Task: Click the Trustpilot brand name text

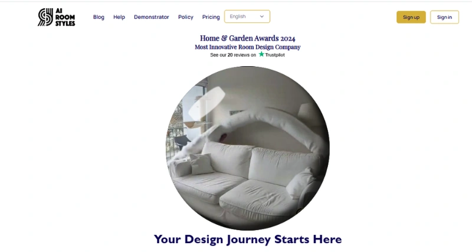Action: [x=275, y=55]
